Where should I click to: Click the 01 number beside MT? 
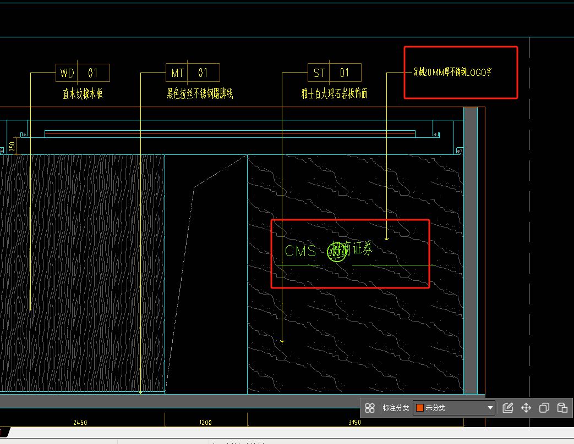point(203,73)
